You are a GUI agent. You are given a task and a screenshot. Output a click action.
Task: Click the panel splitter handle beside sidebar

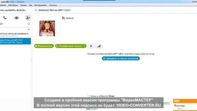click(32, 60)
